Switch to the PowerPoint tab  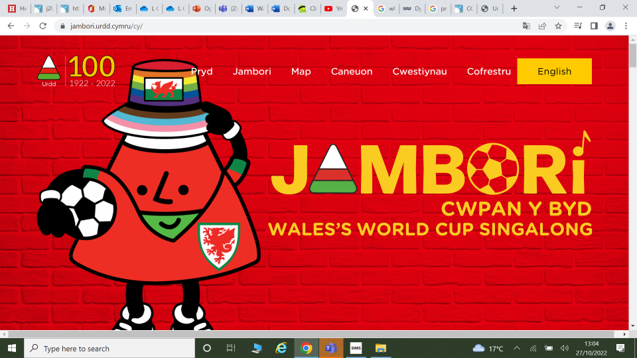pos(202,9)
